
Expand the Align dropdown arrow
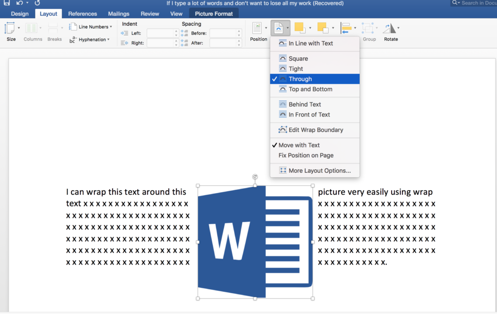(355, 28)
